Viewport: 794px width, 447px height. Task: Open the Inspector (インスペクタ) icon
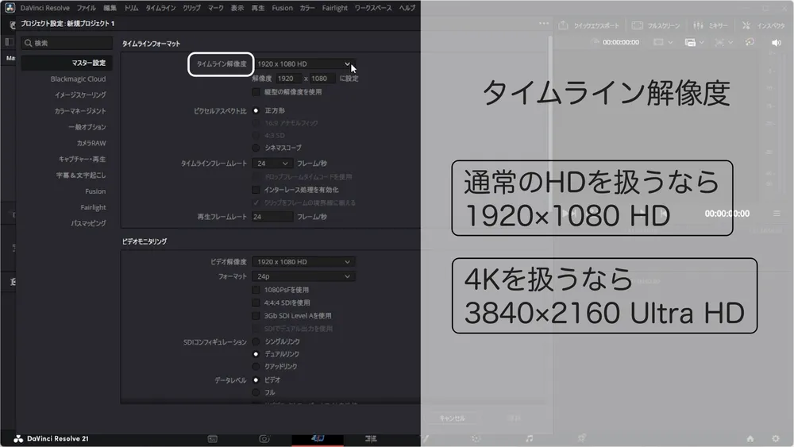click(x=746, y=25)
